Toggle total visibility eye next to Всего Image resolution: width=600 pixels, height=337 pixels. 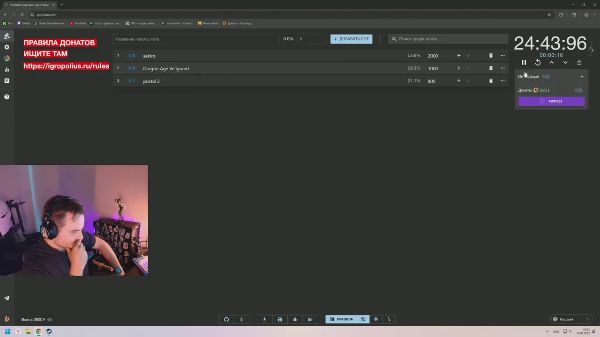pos(50,320)
